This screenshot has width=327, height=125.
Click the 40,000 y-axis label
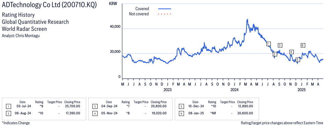pos(115,27)
